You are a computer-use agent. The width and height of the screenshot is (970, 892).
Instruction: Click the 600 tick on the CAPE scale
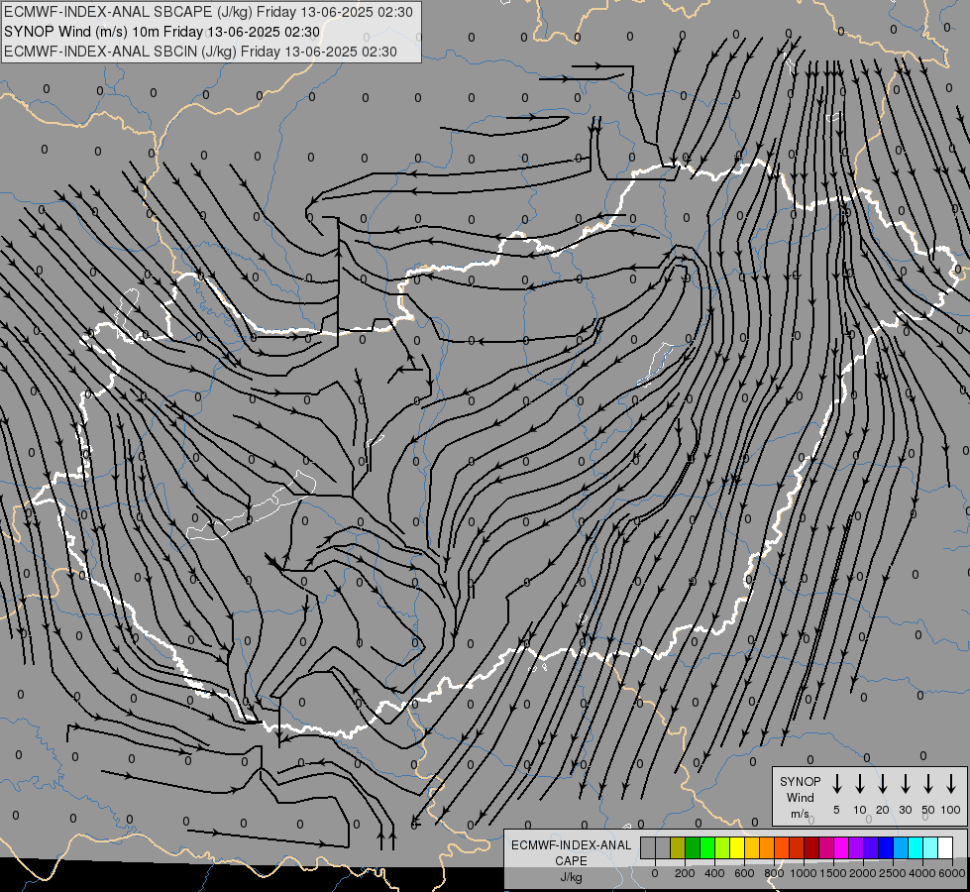click(x=744, y=873)
